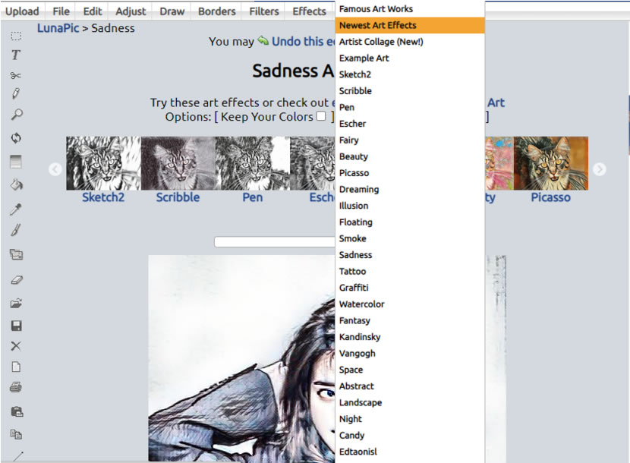Click the open folder icon
The image size is (630, 463).
16,304
